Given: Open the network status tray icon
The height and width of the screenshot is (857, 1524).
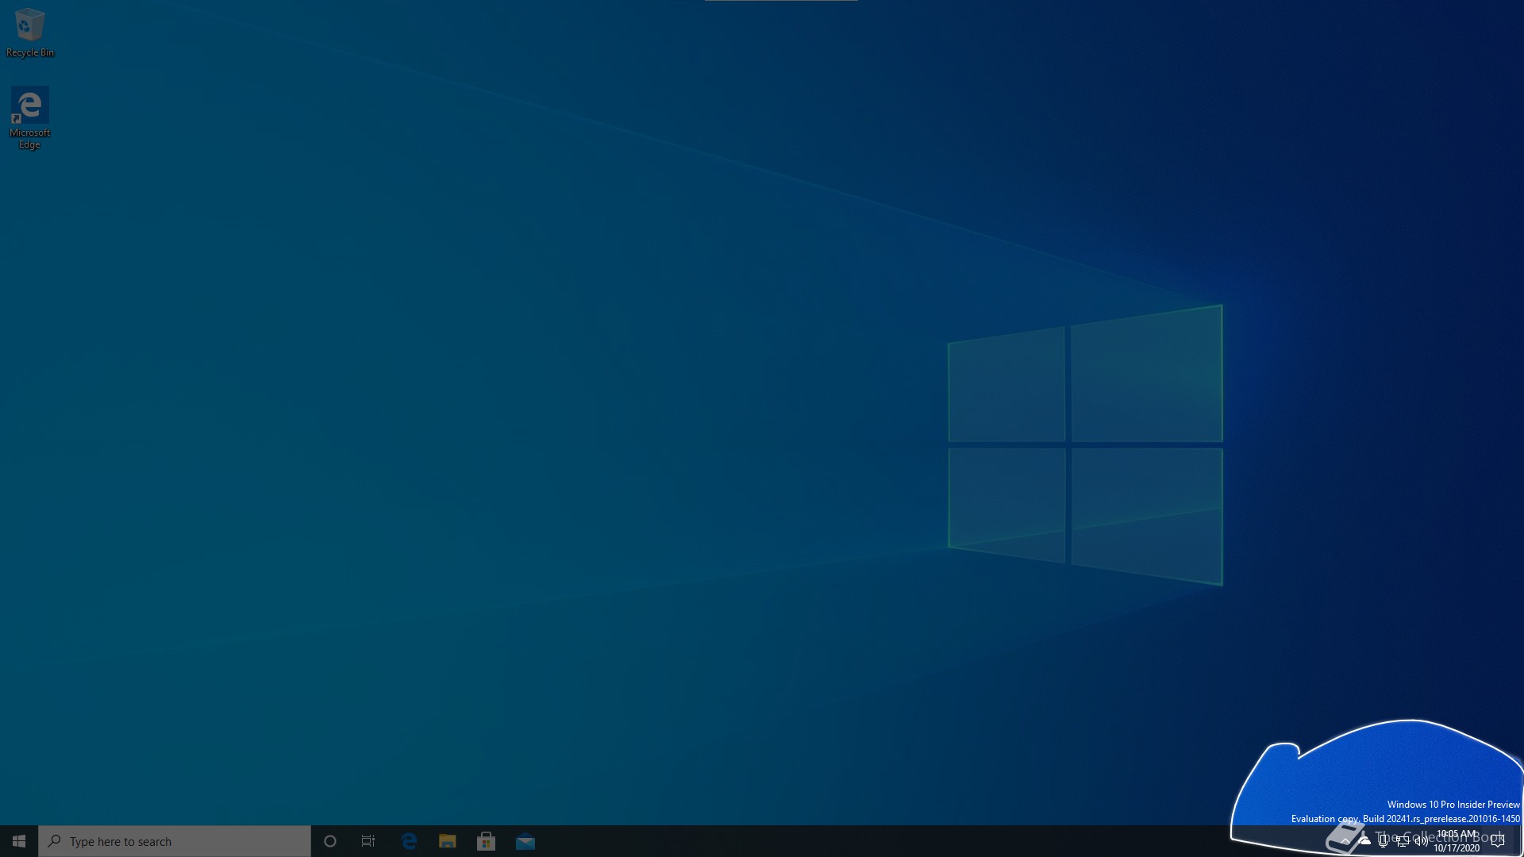Looking at the screenshot, I should [1403, 841].
